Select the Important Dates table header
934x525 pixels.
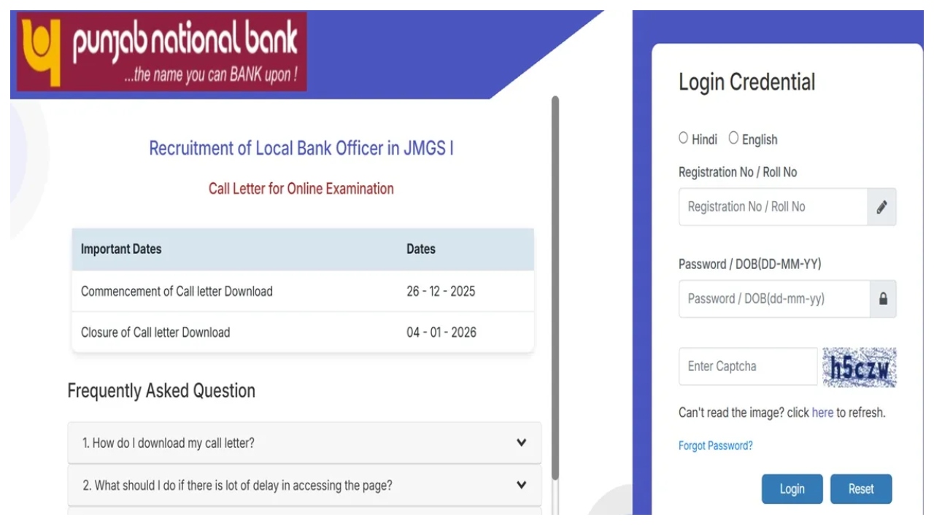(x=120, y=249)
